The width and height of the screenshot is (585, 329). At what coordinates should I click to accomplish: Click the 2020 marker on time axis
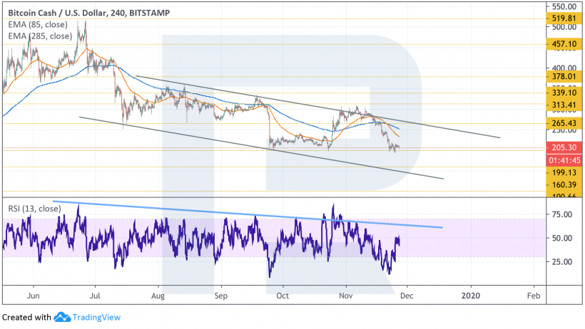click(x=470, y=293)
